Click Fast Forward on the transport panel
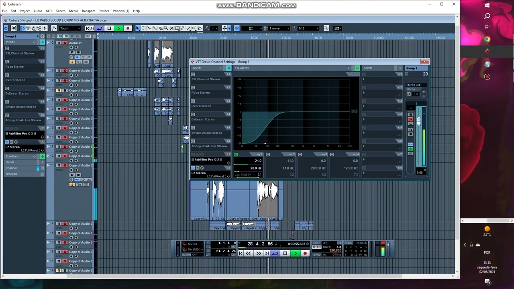Screen dimensions: 514x289 tap(258, 253)
